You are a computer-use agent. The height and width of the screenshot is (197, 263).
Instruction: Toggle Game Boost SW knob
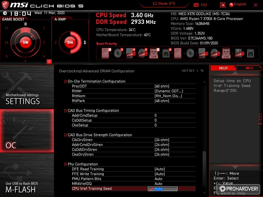(25, 42)
